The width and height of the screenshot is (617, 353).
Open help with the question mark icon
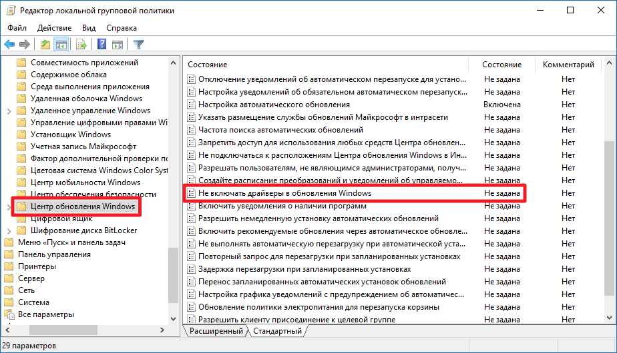click(x=102, y=45)
